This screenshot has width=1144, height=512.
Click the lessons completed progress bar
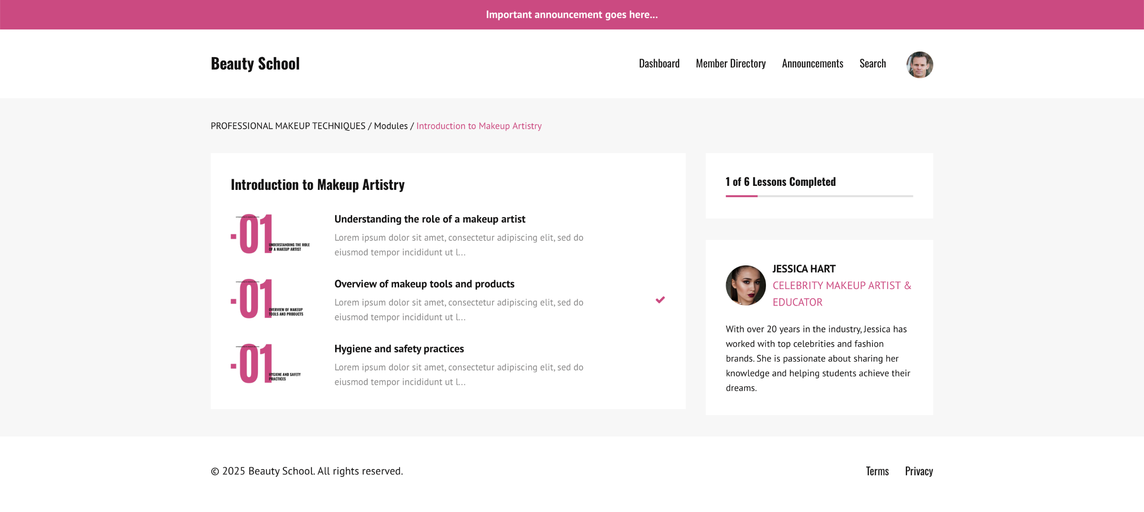click(x=819, y=196)
